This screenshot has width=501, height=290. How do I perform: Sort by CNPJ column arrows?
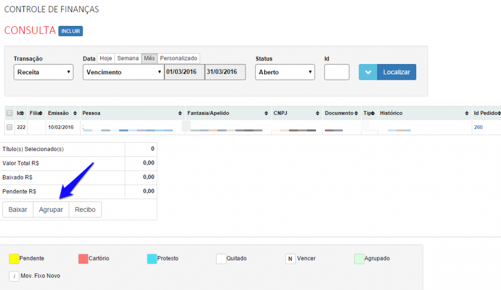(x=318, y=113)
